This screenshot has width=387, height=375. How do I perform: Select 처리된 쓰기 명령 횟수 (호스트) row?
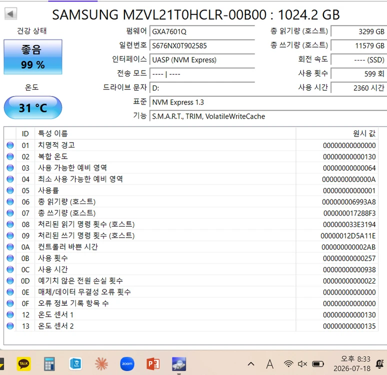tap(191, 235)
